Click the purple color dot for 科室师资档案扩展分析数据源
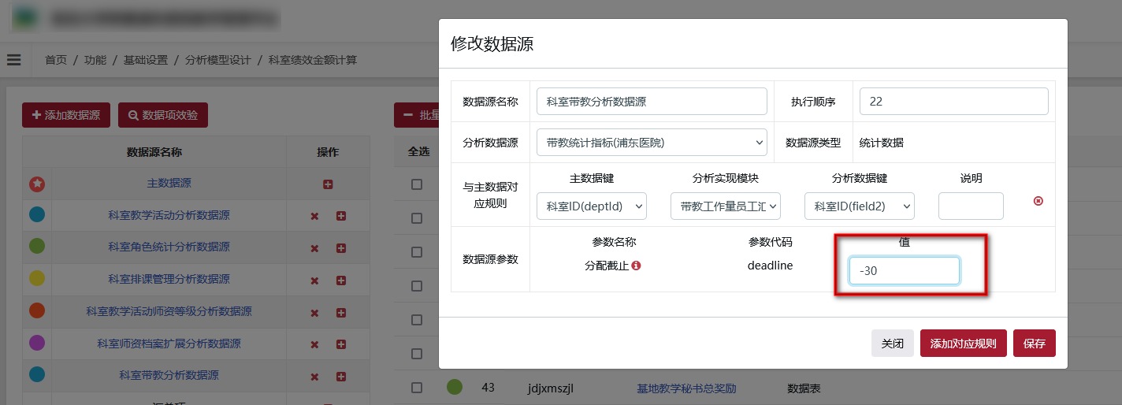1122x405 pixels. pos(37,343)
